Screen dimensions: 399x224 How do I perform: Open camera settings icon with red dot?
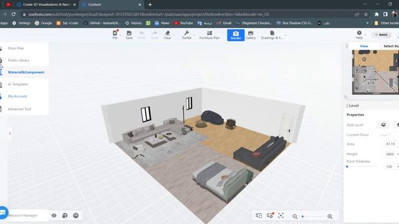coord(270,215)
